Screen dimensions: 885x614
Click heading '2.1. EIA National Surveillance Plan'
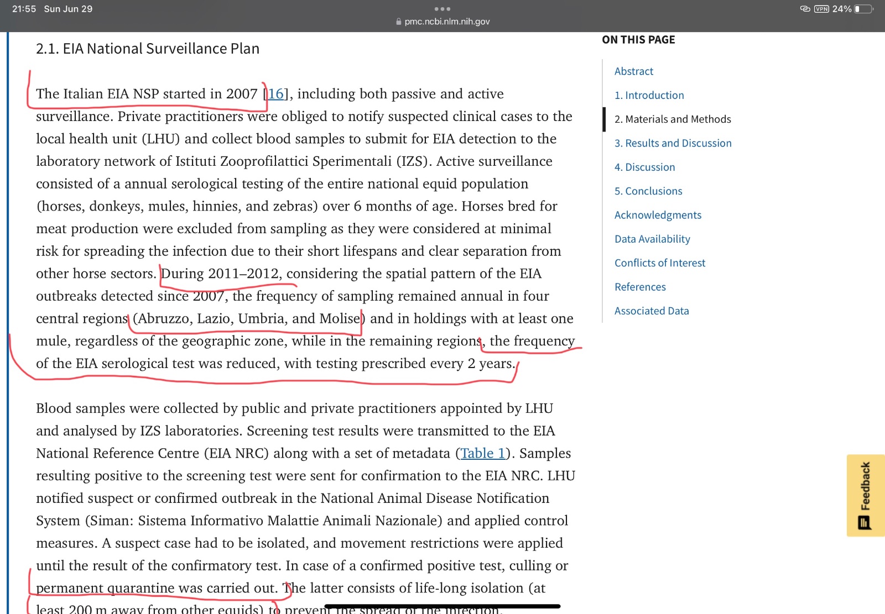[x=148, y=49]
